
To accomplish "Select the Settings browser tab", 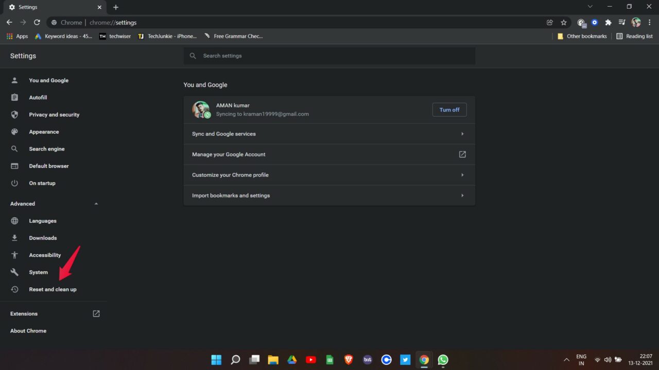I will point(55,7).
